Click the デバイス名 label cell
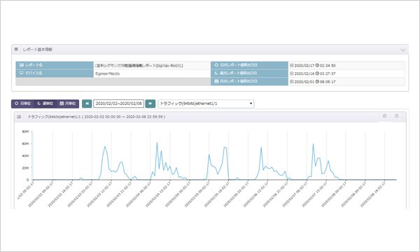420x252 pixels. (55, 73)
